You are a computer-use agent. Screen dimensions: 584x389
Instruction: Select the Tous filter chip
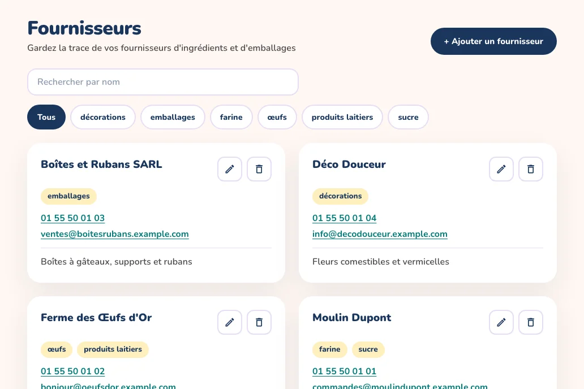click(x=46, y=117)
